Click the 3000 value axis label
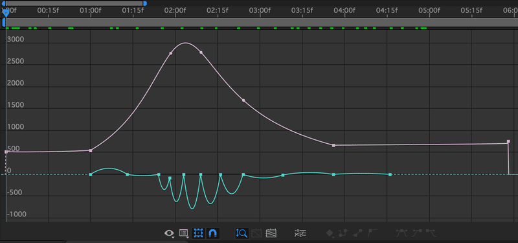The image size is (518, 243). point(16,40)
